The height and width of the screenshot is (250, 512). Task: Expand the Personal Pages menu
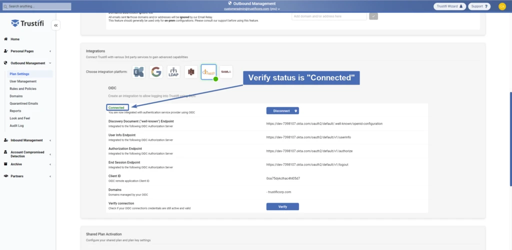pos(27,51)
